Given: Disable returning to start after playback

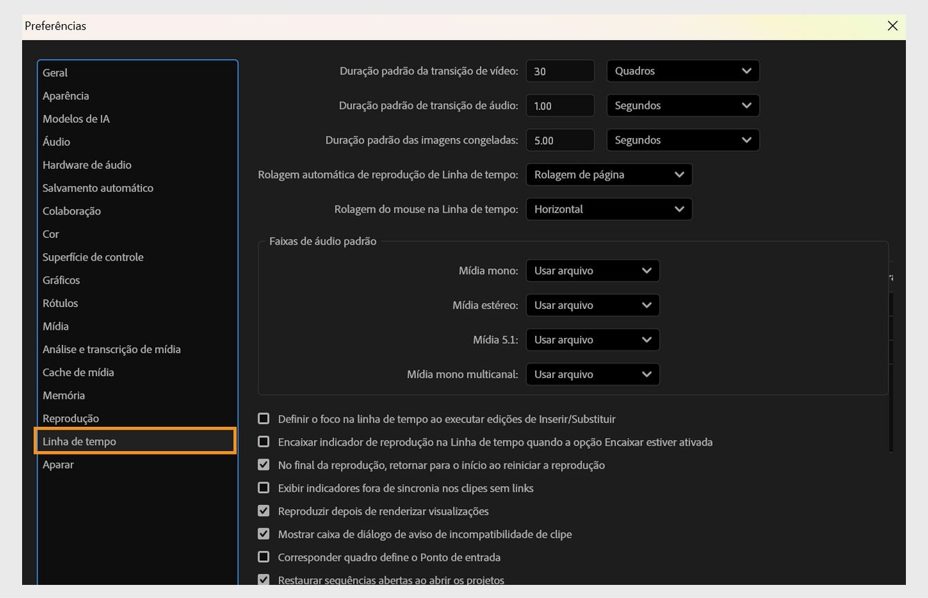Looking at the screenshot, I should (x=263, y=464).
